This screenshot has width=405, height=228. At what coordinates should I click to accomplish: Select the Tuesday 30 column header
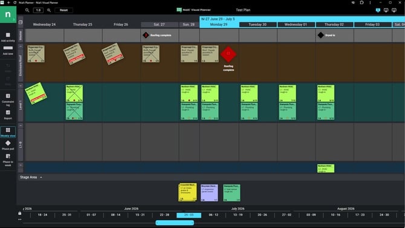[258, 25]
